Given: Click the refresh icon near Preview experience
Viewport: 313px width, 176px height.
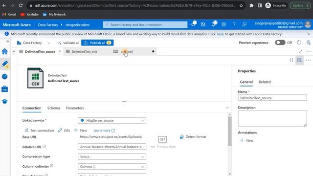Looking at the screenshot, I should 299,43.
